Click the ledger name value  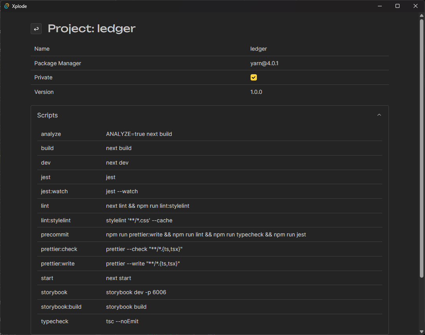[258, 49]
